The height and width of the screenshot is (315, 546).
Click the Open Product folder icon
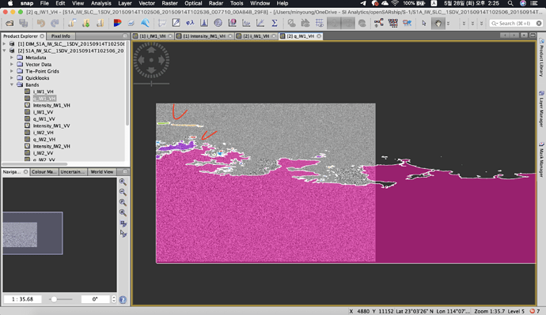click(x=9, y=23)
